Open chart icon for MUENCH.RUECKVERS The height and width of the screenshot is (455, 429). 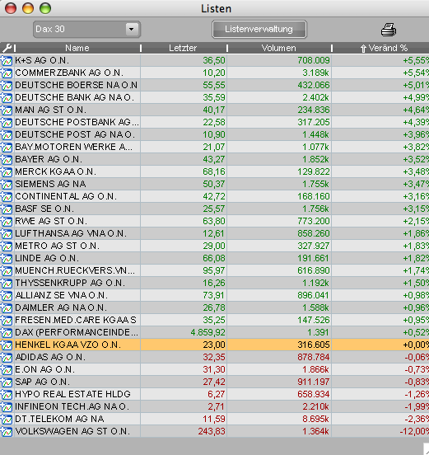tap(7, 270)
